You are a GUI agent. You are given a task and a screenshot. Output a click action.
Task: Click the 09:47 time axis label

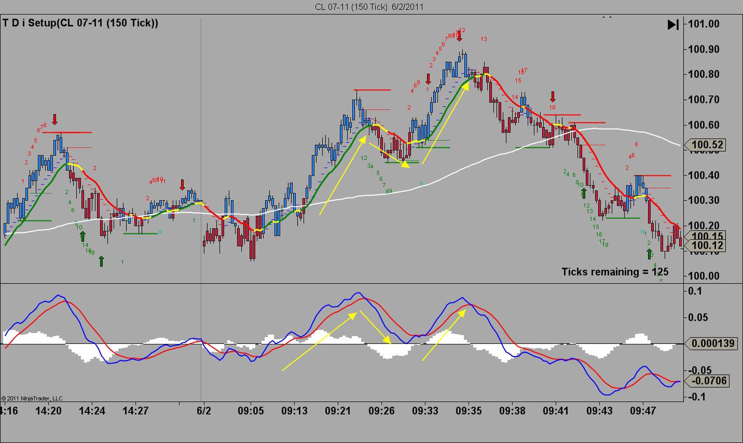[643, 411]
